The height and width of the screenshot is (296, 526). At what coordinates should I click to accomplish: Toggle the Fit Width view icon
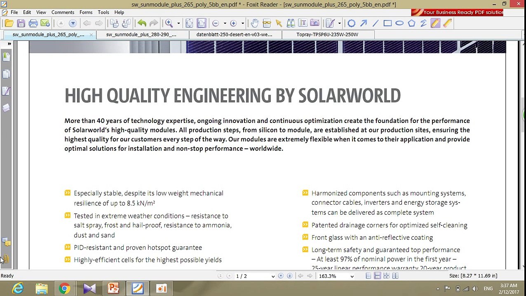(201, 23)
